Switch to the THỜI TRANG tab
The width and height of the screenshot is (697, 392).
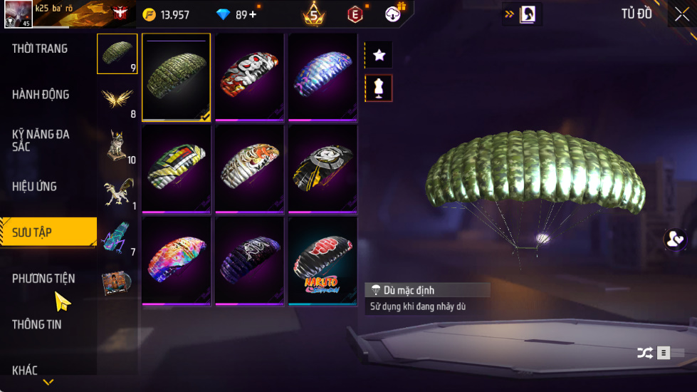[40, 48]
